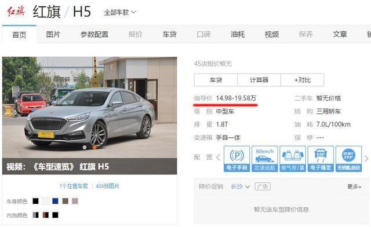Open the 长沙 city dropdown
The width and height of the screenshot is (371, 227).
[240, 186]
